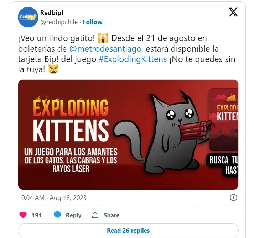Open the X logo link
The height and width of the screenshot is (238, 254).
click(x=233, y=12)
